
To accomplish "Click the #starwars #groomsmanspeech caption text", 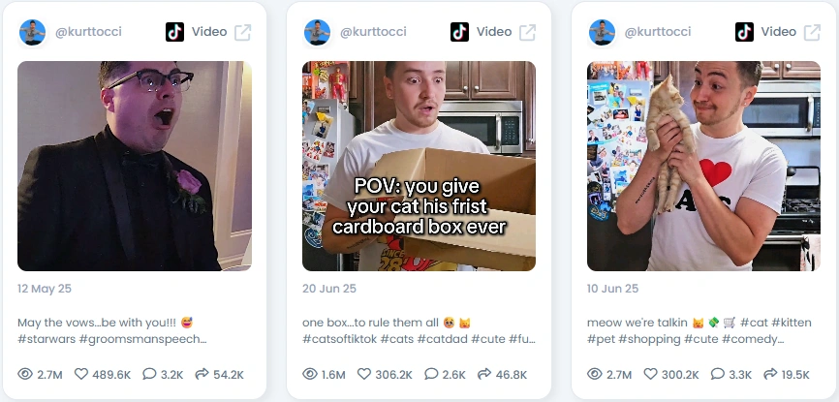I will [112, 339].
